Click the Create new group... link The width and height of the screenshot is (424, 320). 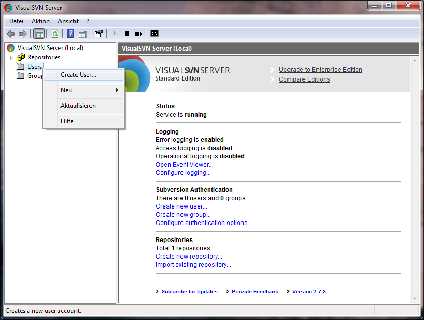[x=184, y=215]
